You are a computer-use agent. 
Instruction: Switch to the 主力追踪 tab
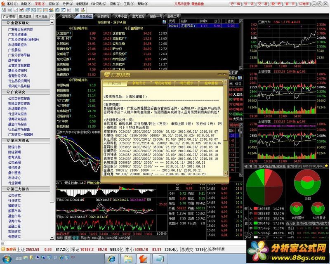pos(138,16)
